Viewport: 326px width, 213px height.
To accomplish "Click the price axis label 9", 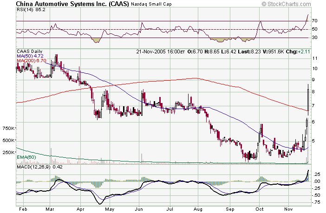I will [x=313, y=80].
